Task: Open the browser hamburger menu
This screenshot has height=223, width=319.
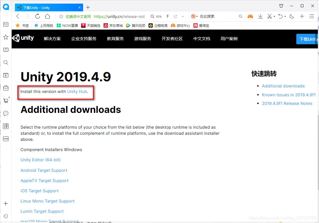Action: pos(312,17)
